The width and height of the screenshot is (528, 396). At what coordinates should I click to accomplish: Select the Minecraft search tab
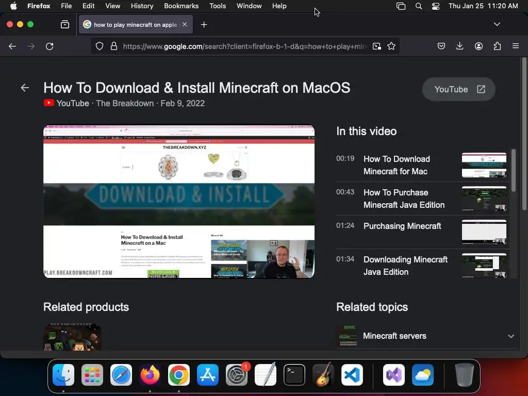(136, 24)
